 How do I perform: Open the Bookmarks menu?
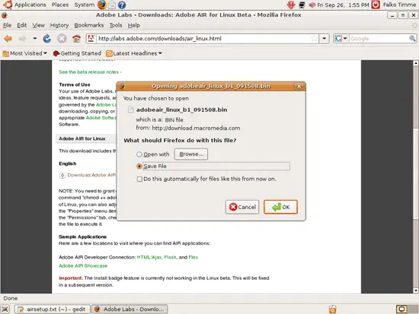[x=88, y=25]
